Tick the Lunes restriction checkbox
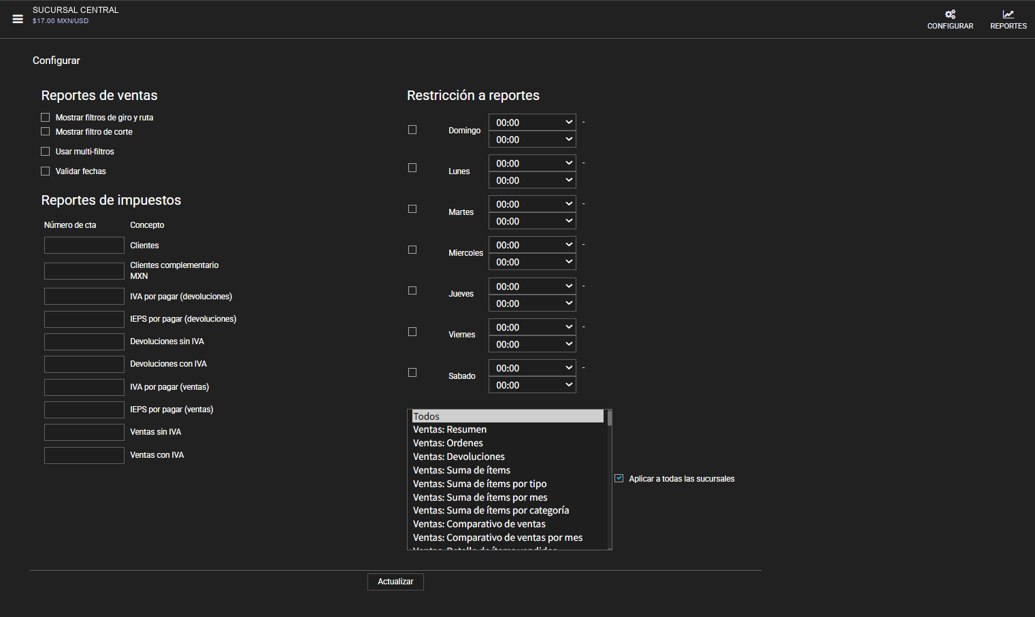Viewport: 1035px width, 617px height. pyautogui.click(x=412, y=168)
